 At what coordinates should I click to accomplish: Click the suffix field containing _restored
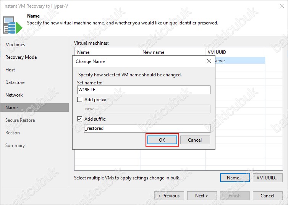coord(147,129)
